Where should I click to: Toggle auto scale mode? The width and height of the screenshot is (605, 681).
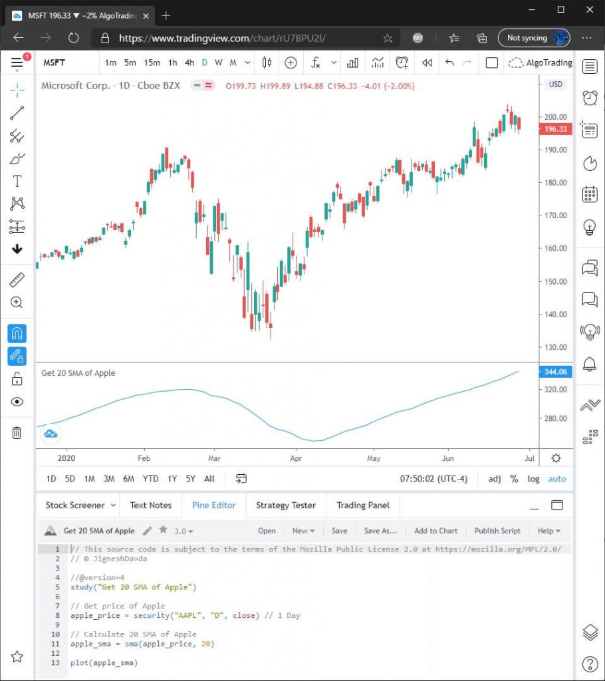tap(556, 479)
